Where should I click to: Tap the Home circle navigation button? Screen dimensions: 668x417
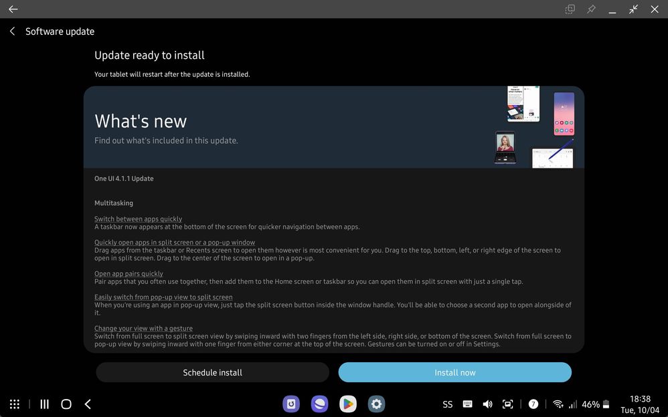(x=66, y=404)
